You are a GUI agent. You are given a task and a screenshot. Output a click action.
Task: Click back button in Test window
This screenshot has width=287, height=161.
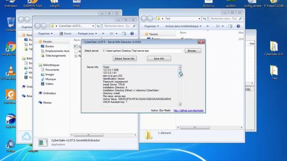point(144,19)
